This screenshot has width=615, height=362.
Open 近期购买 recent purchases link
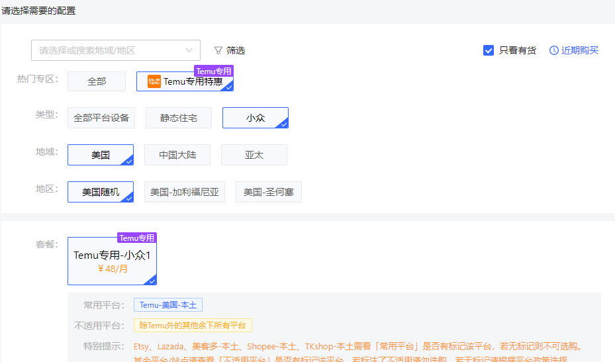(x=580, y=50)
